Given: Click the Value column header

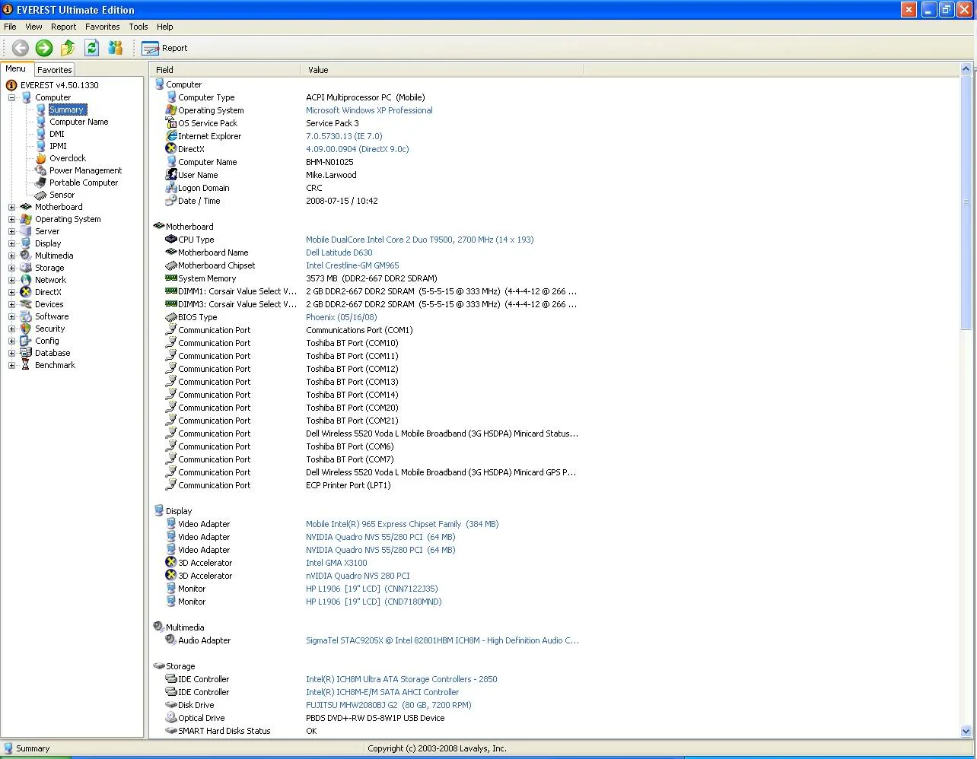Looking at the screenshot, I should tap(443, 69).
